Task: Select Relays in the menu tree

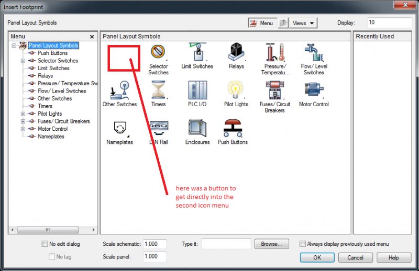Action: pyautogui.click(x=45, y=76)
